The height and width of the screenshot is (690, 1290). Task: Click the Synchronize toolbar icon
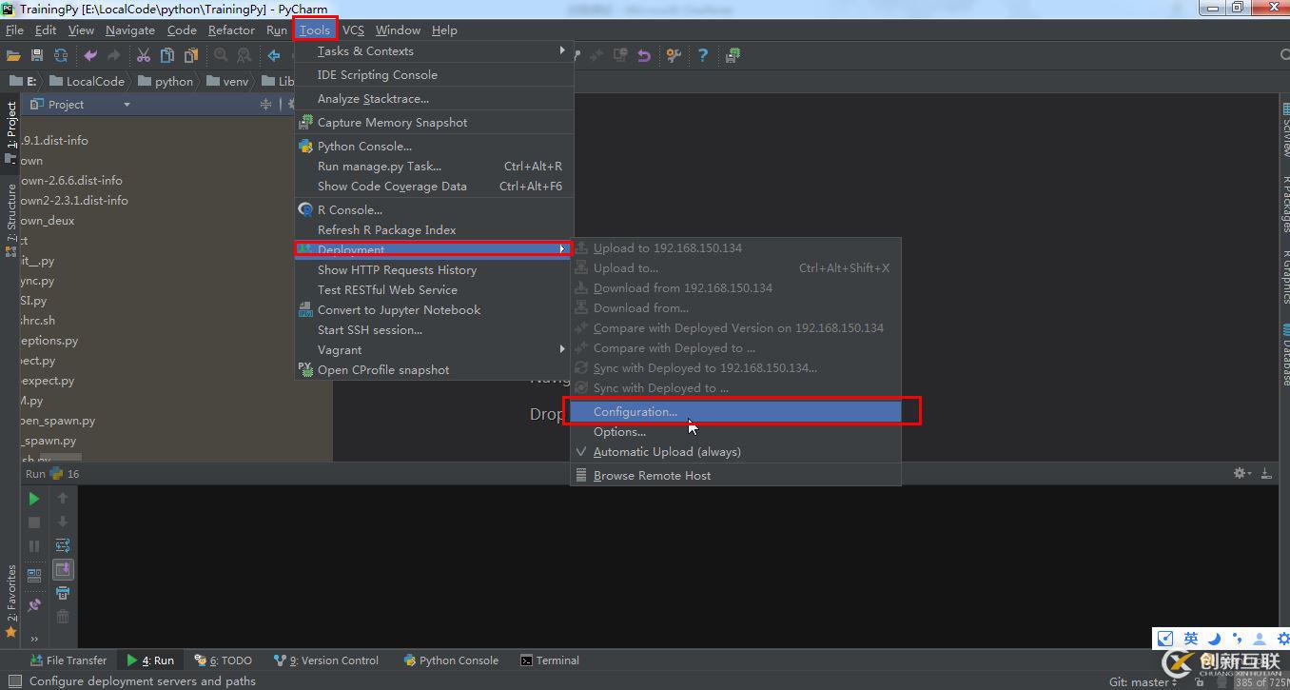point(61,56)
